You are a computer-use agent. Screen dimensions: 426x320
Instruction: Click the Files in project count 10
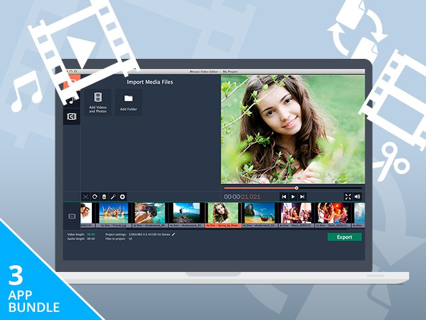(x=131, y=239)
